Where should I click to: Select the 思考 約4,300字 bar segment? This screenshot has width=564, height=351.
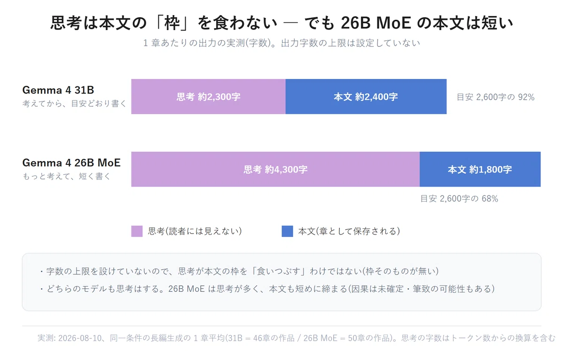[275, 169]
